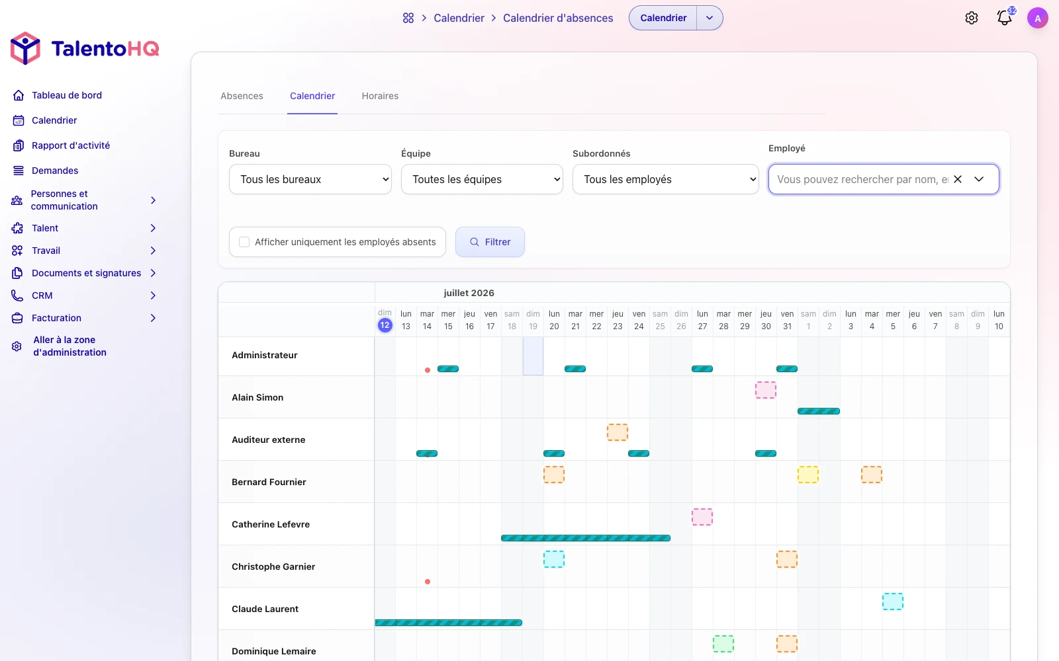Expand the Travail submenu chevron
Image resolution: width=1059 pixels, height=661 pixels.
point(153,251)
